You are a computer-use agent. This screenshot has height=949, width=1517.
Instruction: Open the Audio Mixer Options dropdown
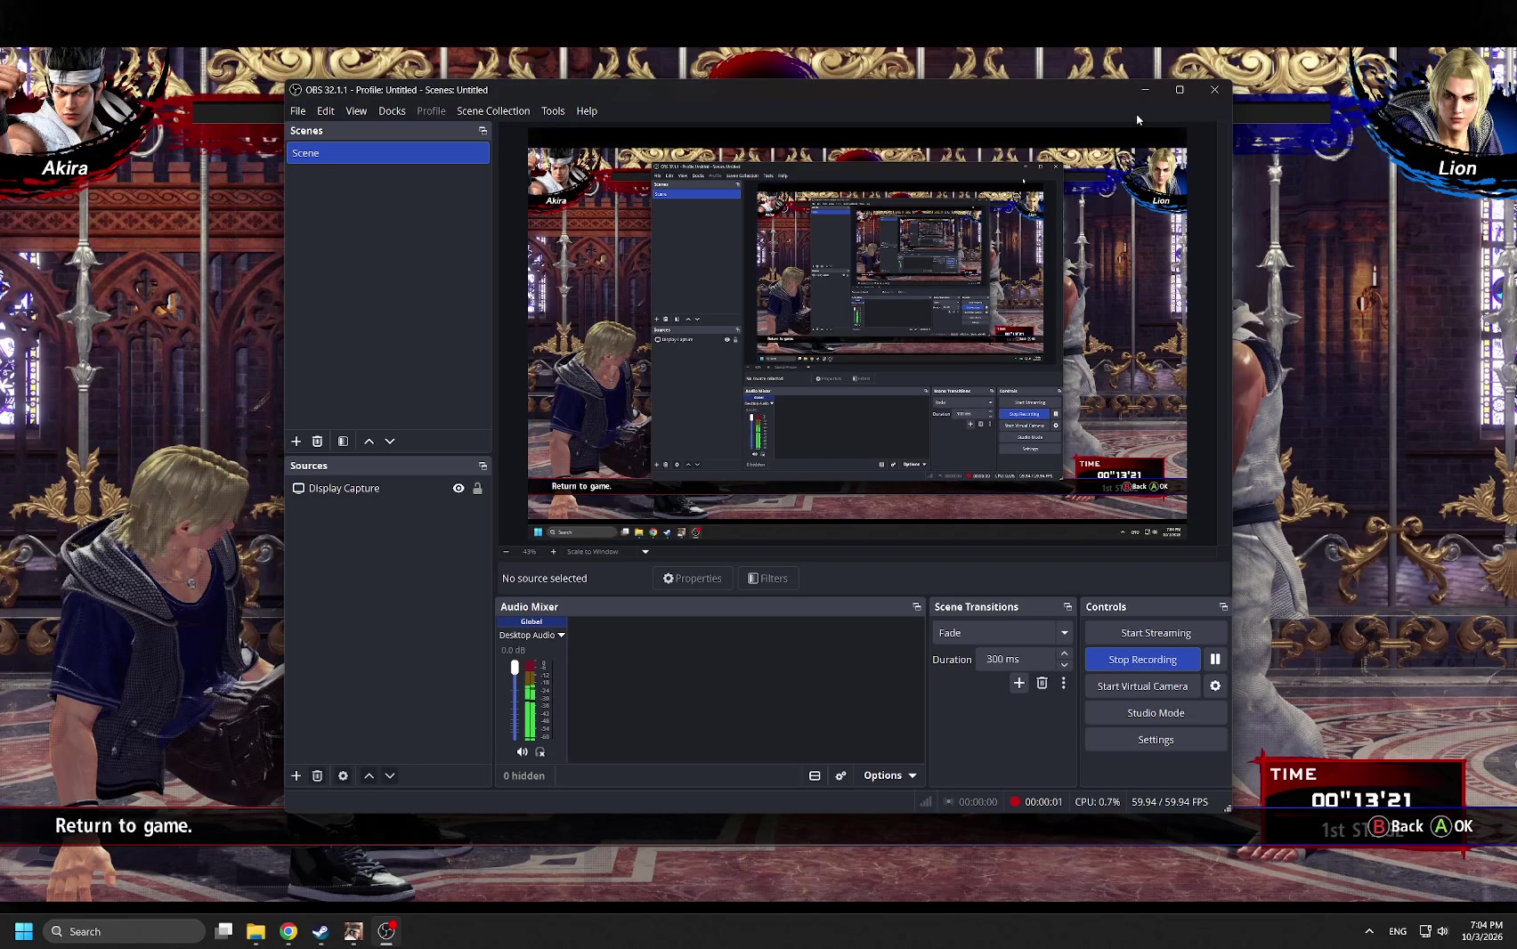point(889,776)
